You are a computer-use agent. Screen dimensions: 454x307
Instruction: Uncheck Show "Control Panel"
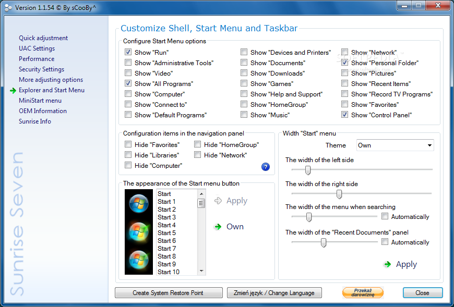pos(344,115)
